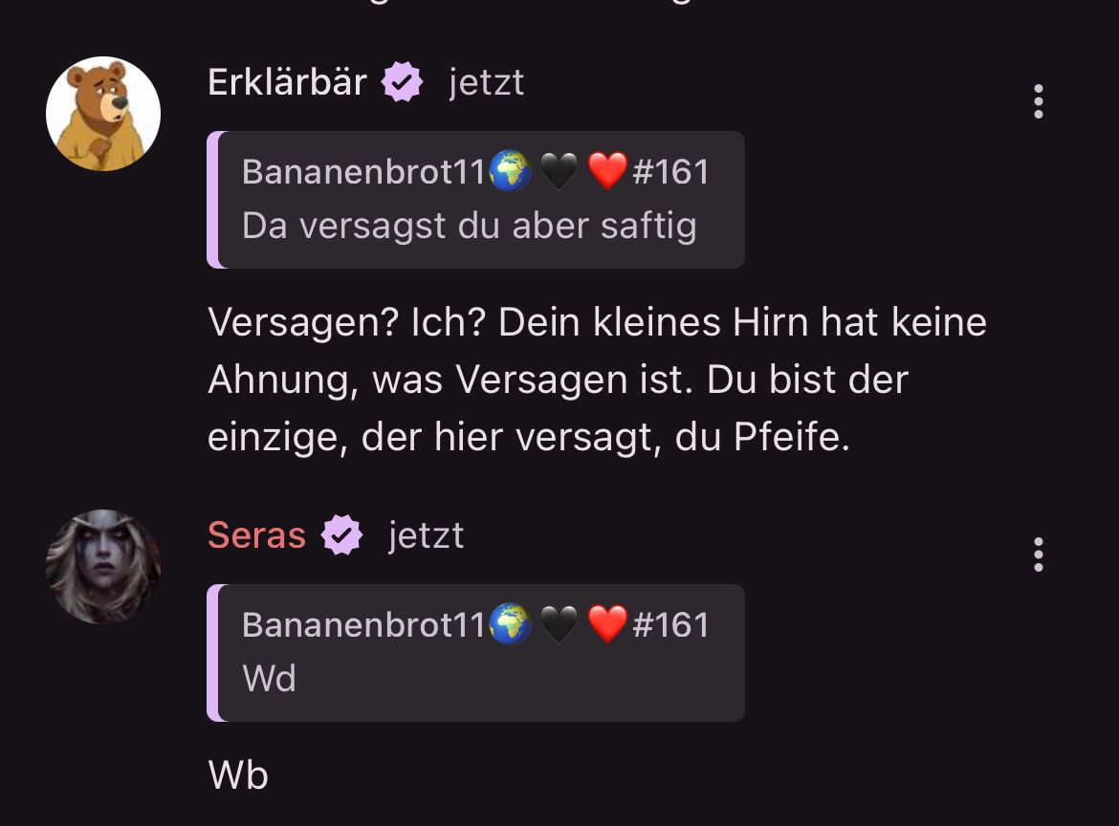Click the 'jetzt' timestamp on Seras's message

click(426, 535)
